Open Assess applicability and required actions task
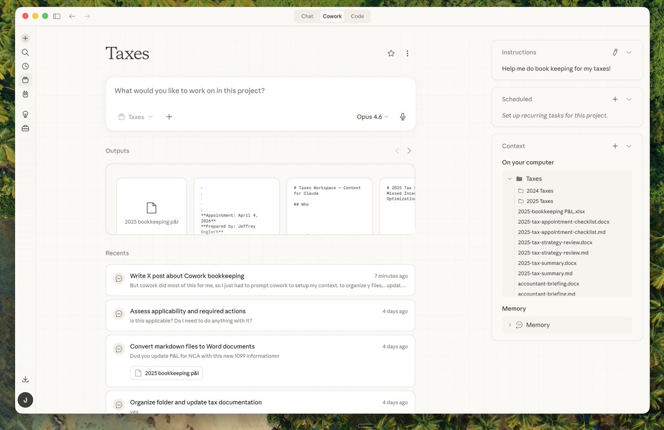The height and width of the screenshot is (430, 664). tap(260, 315)
